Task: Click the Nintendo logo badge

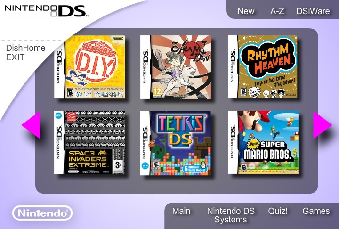Action: tap(42, 213)
